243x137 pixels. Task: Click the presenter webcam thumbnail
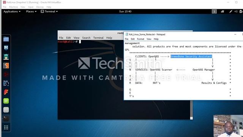(228, 126)
